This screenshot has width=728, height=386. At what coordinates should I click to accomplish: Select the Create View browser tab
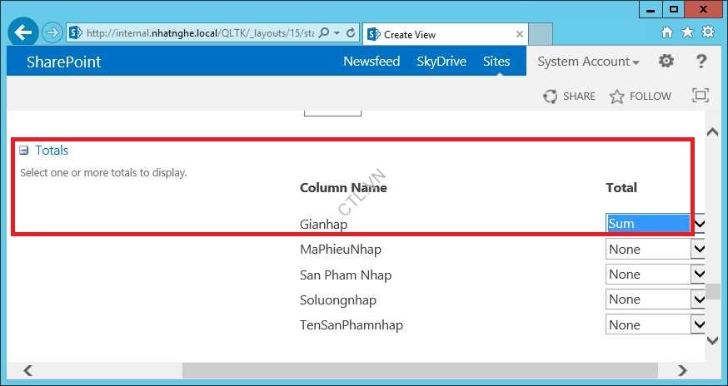pyautogui.click(x=445, y=34)
